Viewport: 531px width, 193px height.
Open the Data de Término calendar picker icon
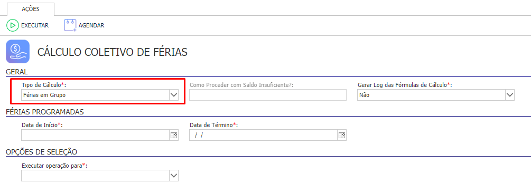(342, 135)
